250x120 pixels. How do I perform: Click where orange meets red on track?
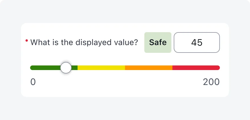coord(172,68)
